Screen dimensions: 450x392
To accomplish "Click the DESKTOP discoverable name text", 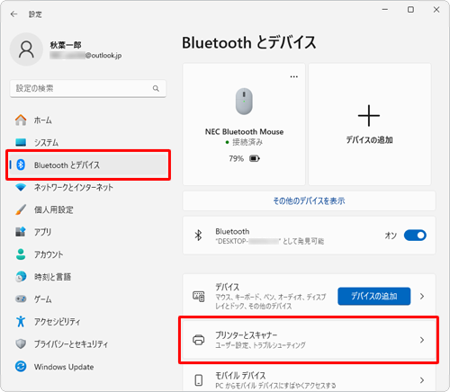I will [x=269, y=241].
